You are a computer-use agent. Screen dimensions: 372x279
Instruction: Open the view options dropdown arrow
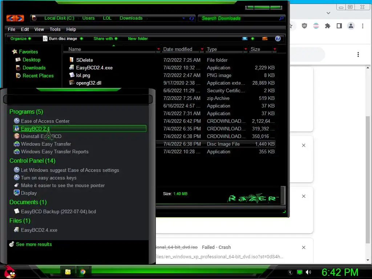[x=252, y=39]
